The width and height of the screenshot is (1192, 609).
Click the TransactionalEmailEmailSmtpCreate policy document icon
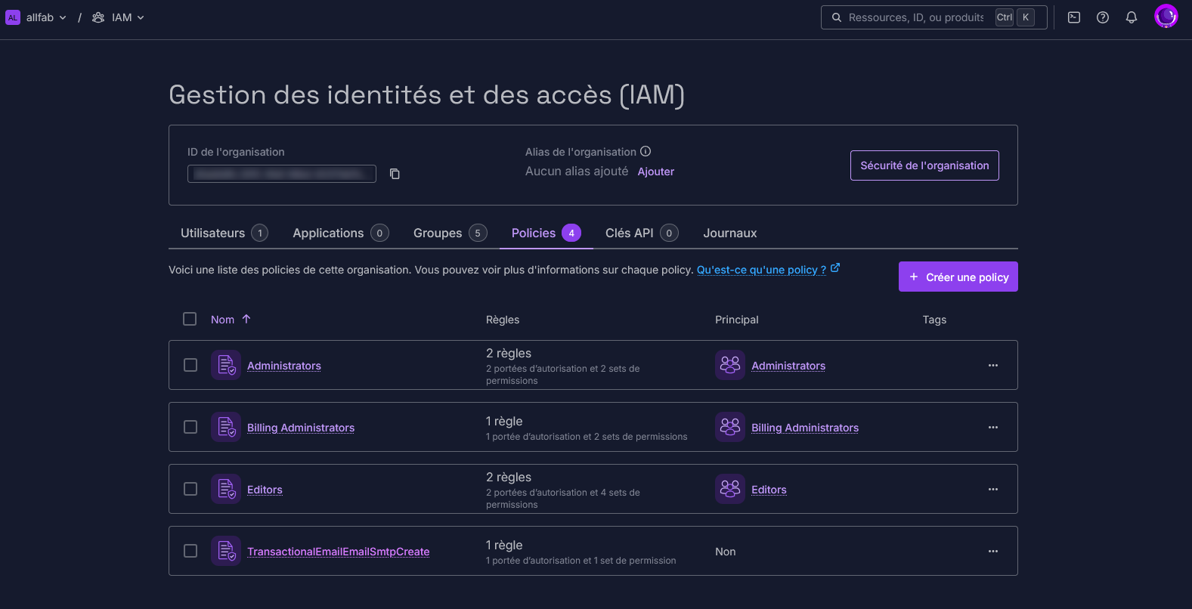click(226, 551)
